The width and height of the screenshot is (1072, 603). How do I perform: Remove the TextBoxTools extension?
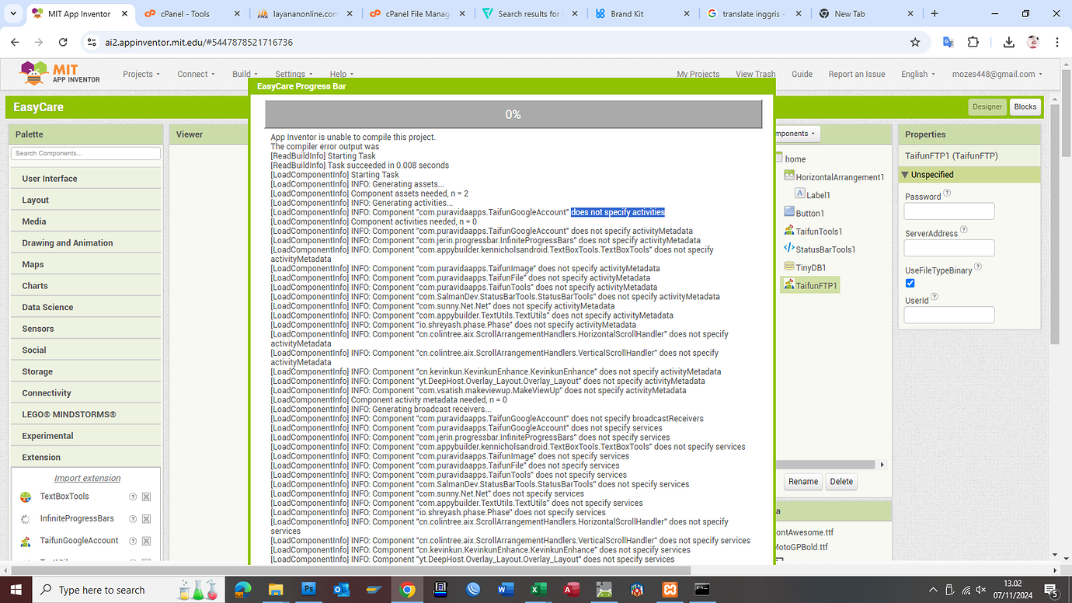point(146,496)
